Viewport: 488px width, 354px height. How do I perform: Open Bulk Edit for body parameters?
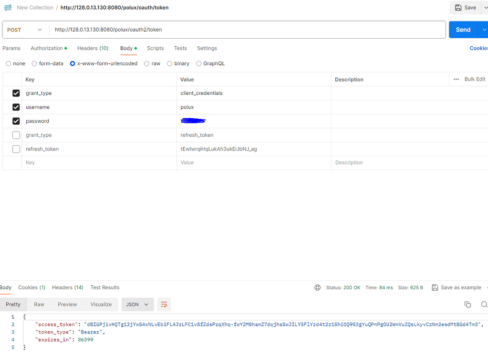tap(475, 79)
